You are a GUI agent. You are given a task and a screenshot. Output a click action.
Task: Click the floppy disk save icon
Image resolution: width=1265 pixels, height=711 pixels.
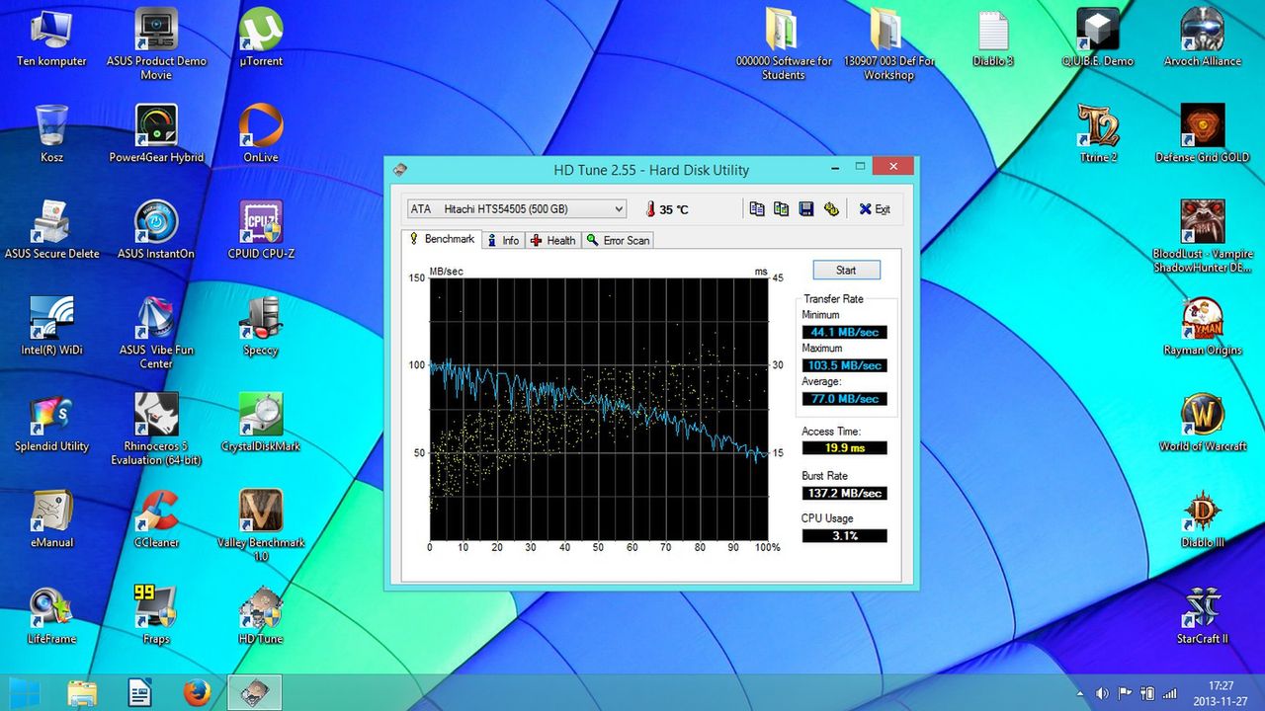pyautogui.click(x=805, y=209)
